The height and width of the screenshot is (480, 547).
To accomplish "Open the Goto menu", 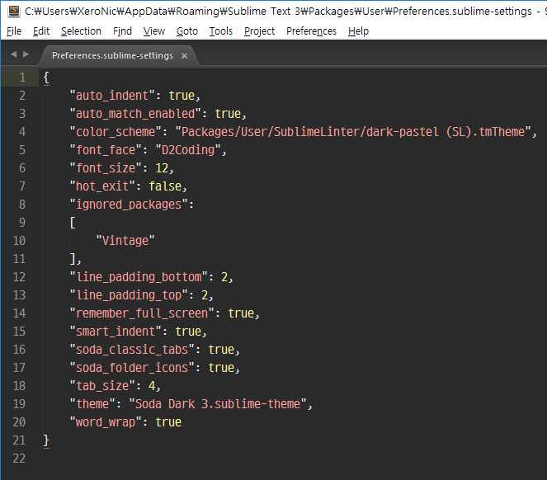I will tap(187, 31).
